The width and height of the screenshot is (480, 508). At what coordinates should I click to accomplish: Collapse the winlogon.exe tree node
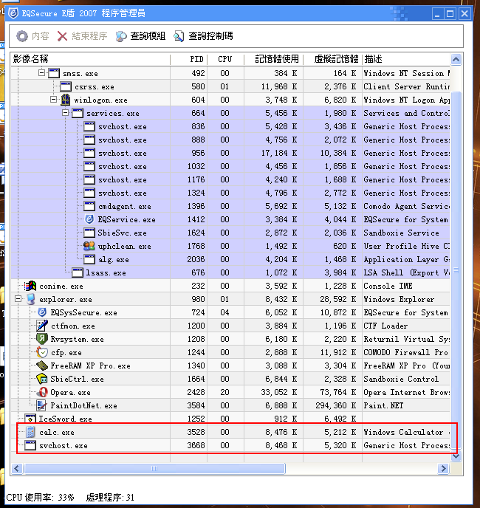(53, 99)
